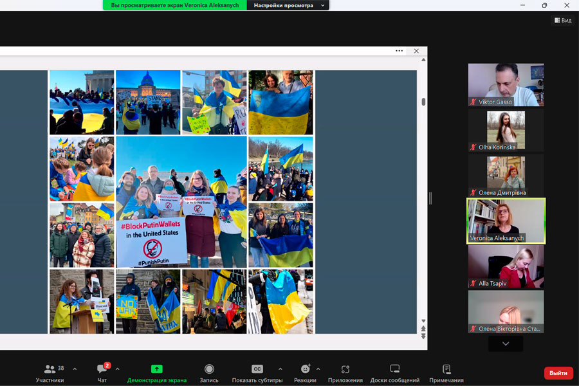Image resolution: width=579 pixels, height=386 pixels.
Task: Expand the chat options caret
Action: (x=118, y=369)
